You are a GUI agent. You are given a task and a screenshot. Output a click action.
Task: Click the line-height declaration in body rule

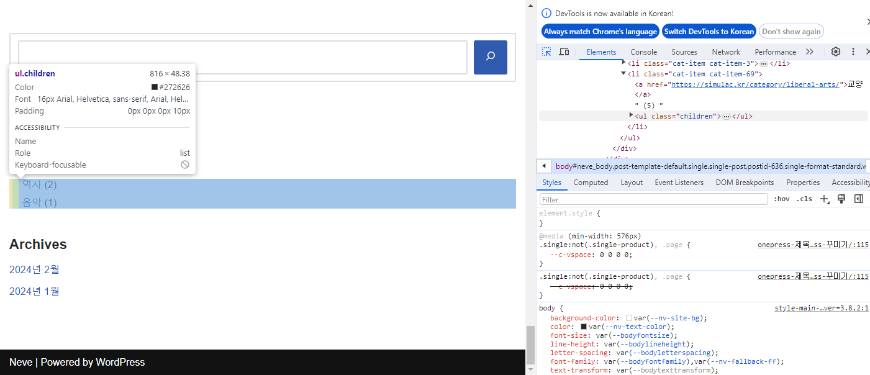click(622, 344)
